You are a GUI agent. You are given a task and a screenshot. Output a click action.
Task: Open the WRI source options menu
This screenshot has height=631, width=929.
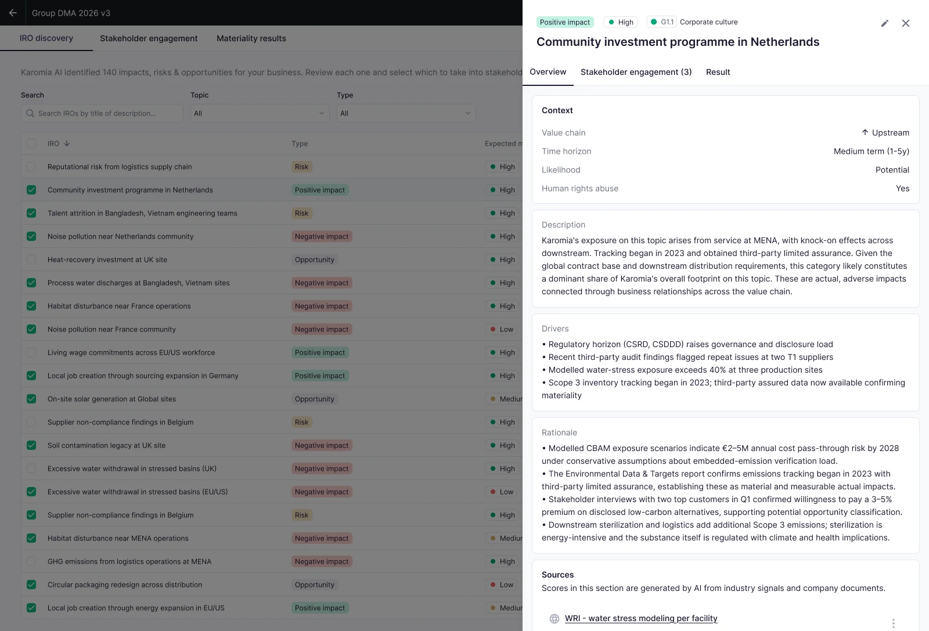[893, 623]
